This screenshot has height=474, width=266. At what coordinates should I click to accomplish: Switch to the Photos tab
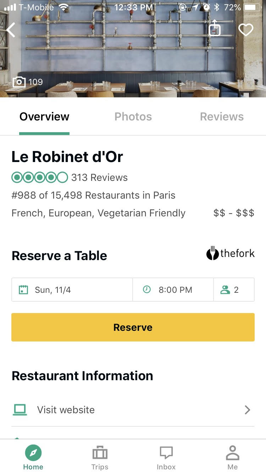tap(133, 117)
